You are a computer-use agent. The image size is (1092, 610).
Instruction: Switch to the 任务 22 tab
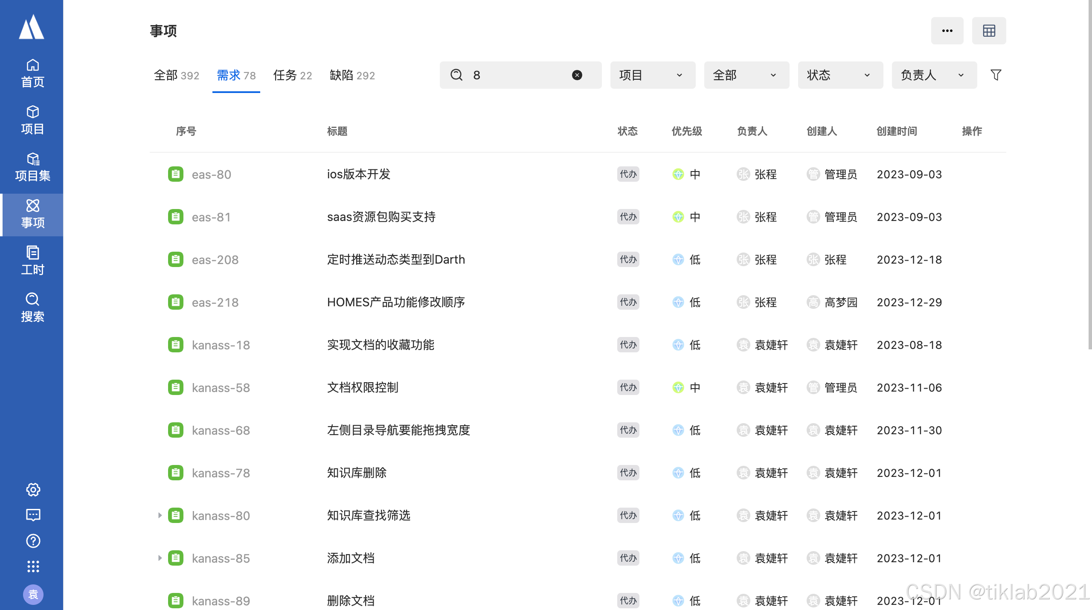(x=293, y=76)
